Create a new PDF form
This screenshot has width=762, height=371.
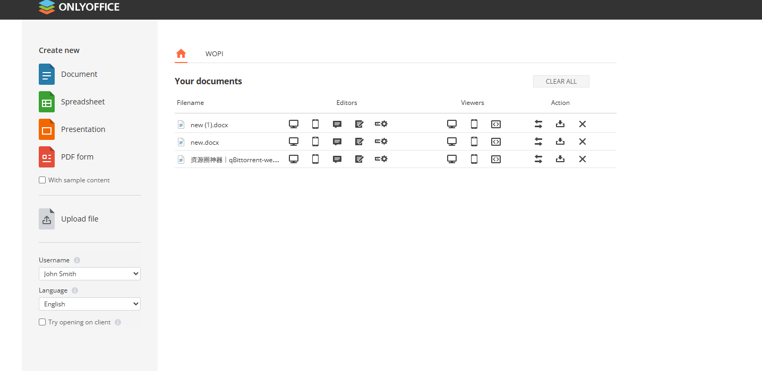[x=66, y=157]
